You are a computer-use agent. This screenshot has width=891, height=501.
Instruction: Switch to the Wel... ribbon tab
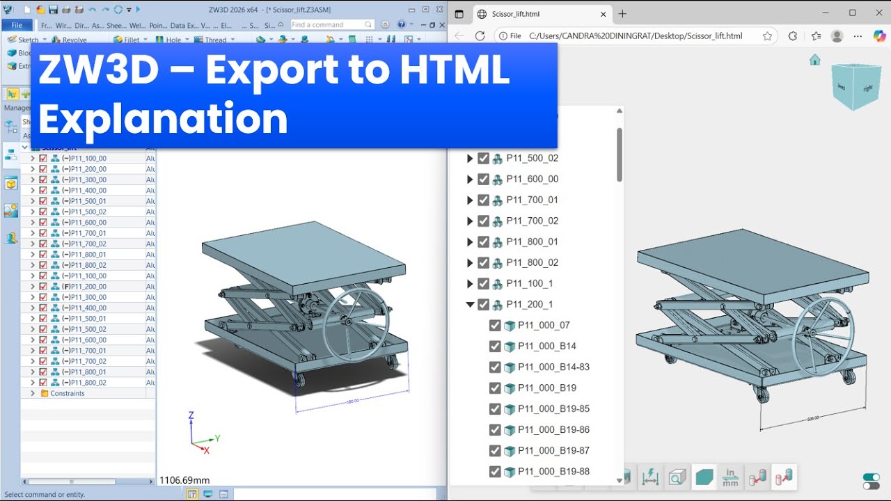(x=137, y=25)
